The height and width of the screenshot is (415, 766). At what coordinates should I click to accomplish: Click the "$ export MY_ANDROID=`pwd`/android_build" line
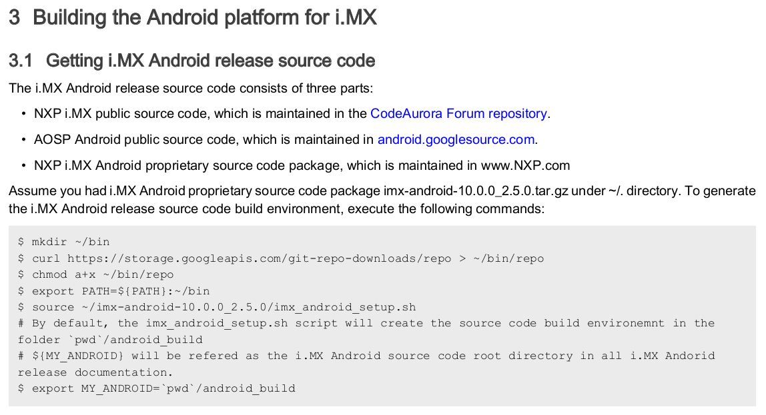point(156,388)
